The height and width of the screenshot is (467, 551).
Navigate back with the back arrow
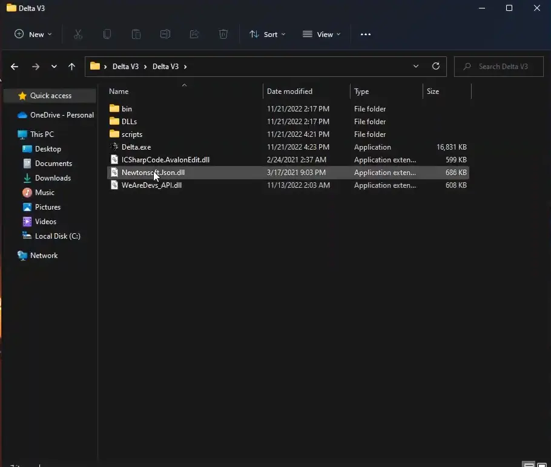coord(15,67)
